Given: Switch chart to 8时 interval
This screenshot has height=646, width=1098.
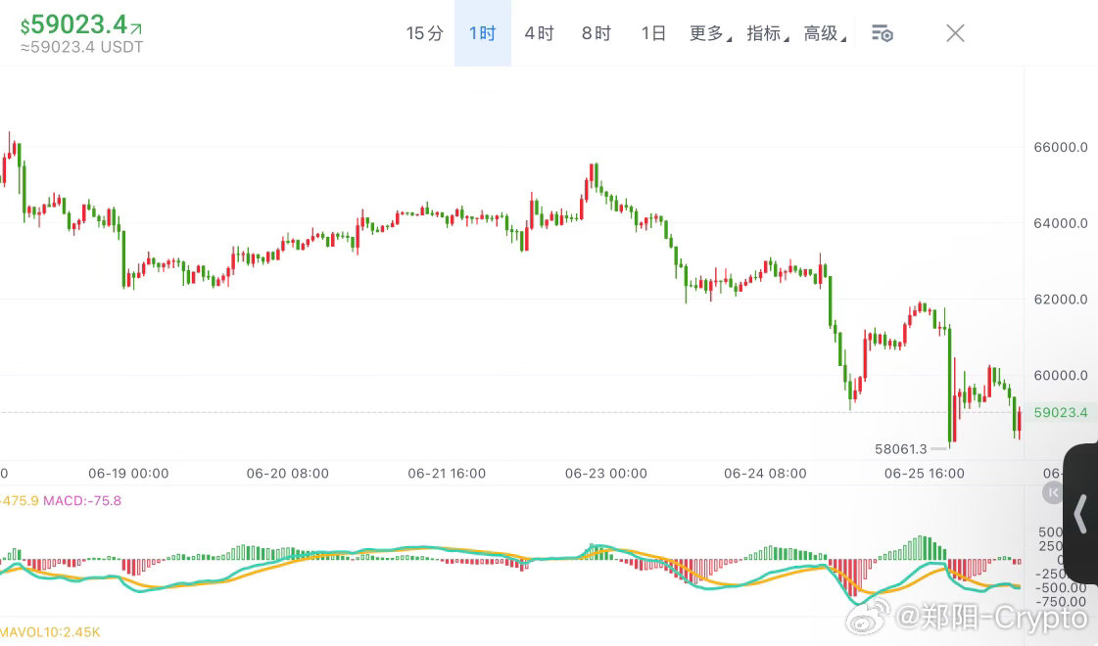Looking at the screenshot, I should (596, 33).
